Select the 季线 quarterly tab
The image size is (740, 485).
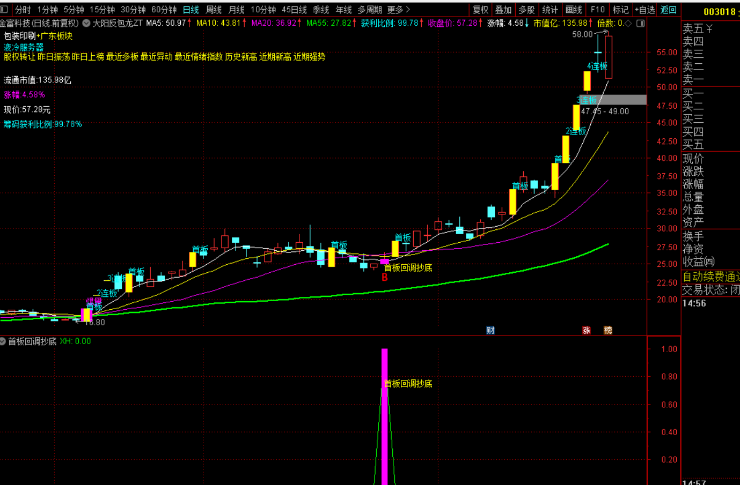pos(321,10)
